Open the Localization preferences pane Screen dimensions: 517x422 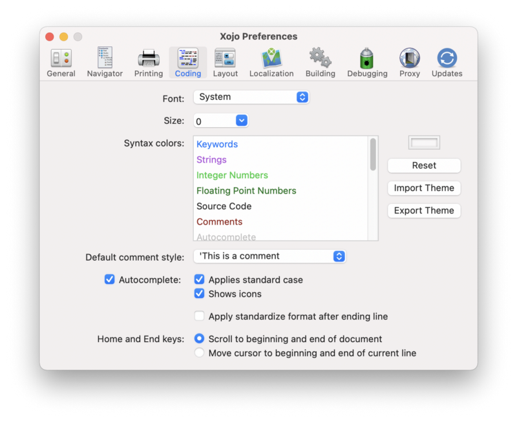coord(271,63)
